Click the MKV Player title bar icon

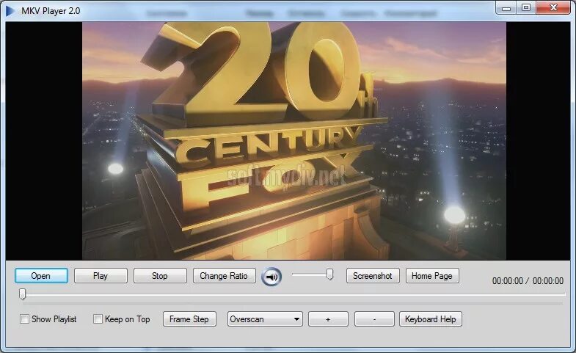[x=10, y=11]
